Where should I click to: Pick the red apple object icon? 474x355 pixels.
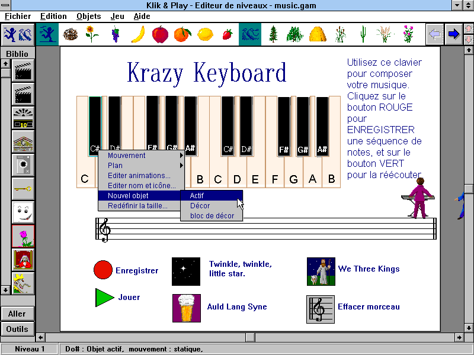click(160, 34)
